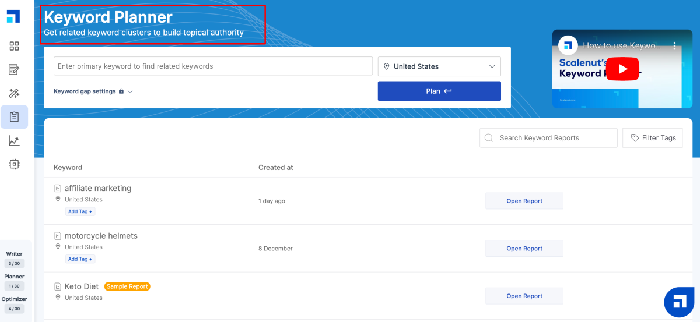This screenshot has width=700, height=322.
Task: Open Report for affiliate marketing
Action: tap(524, 201)
